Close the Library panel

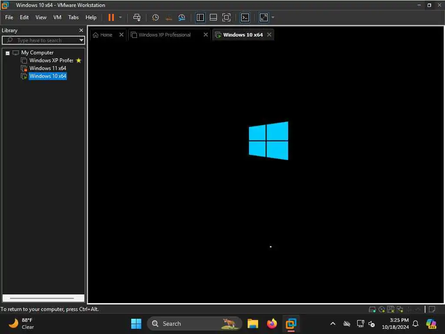[x=81, y=30]
